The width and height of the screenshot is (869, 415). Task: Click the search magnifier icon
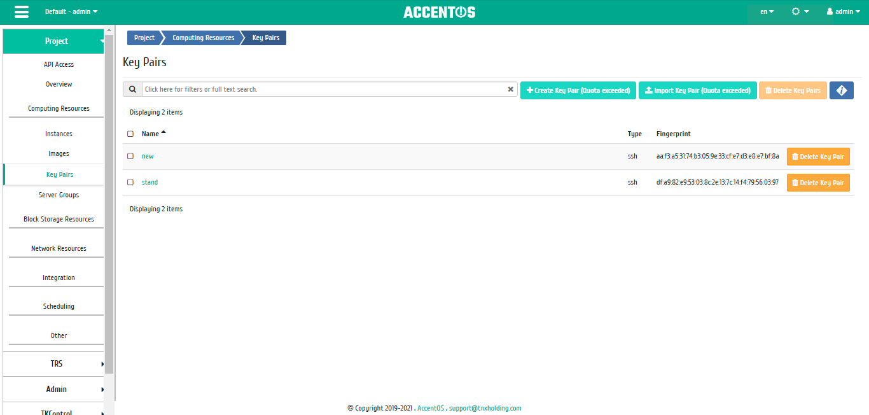[x=132, y=89]
